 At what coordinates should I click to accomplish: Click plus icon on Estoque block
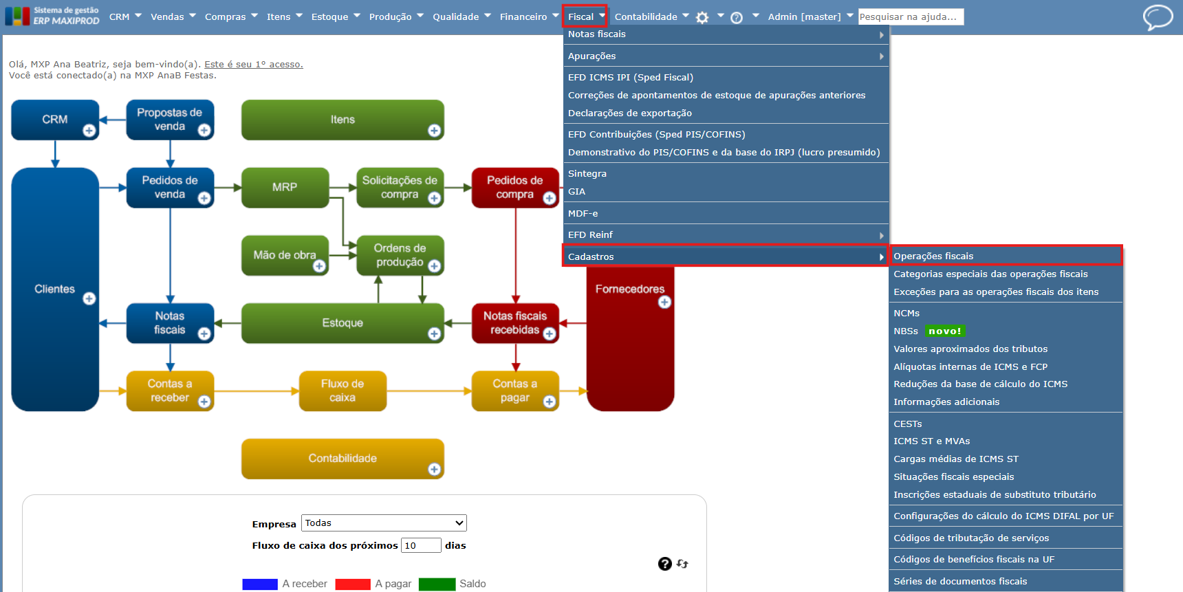[x=434, y=333]
